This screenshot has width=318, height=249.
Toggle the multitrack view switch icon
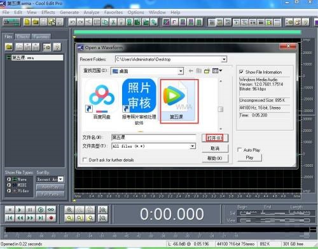[x=11, y=22]
